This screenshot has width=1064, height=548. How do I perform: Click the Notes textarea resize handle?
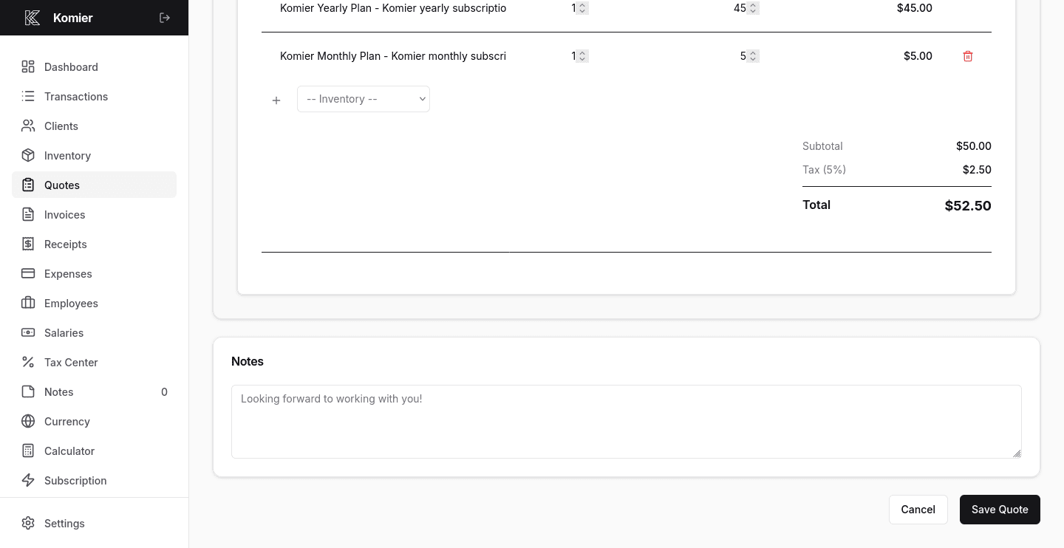point(1017,453)
